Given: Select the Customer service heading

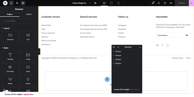Looking at the screenshot, I should click(51, 17).
